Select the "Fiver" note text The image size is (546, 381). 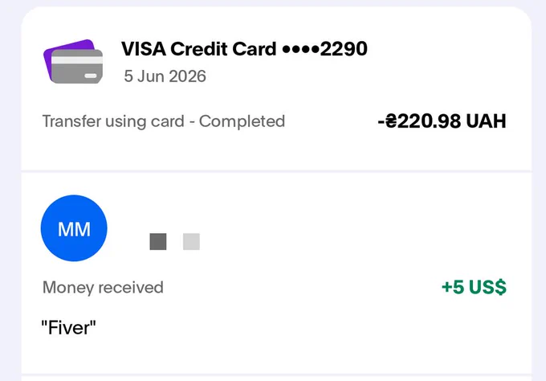(x=68, y=328)
